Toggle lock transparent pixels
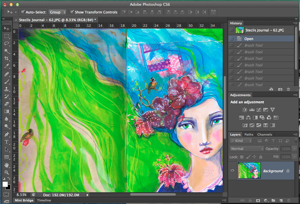300x204 pixels. (242, 157)
